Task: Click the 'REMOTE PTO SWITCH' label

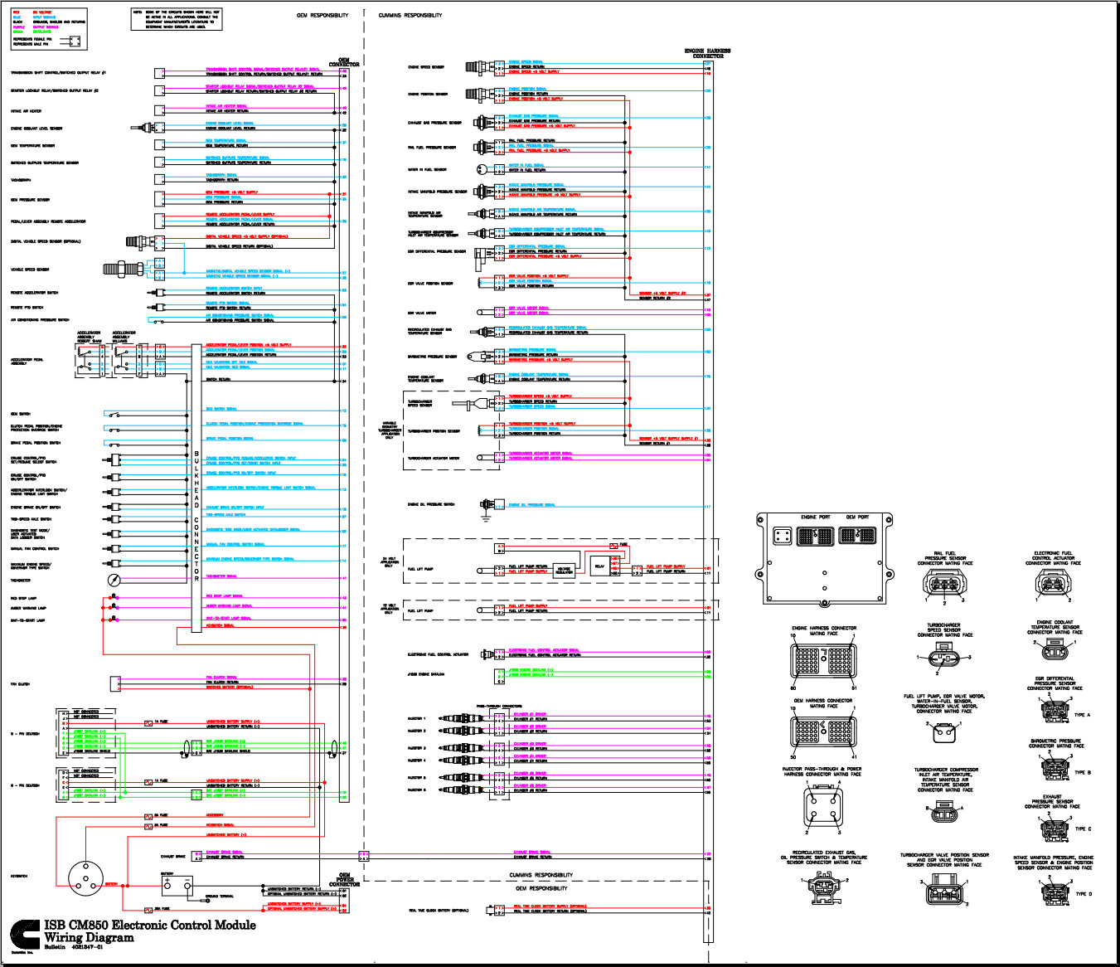Action: [27, 307]
